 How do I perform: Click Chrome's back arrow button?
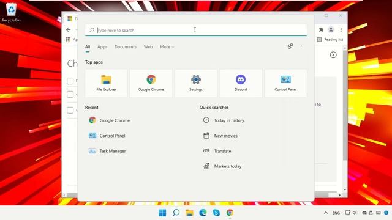click(x=68, y=30)
